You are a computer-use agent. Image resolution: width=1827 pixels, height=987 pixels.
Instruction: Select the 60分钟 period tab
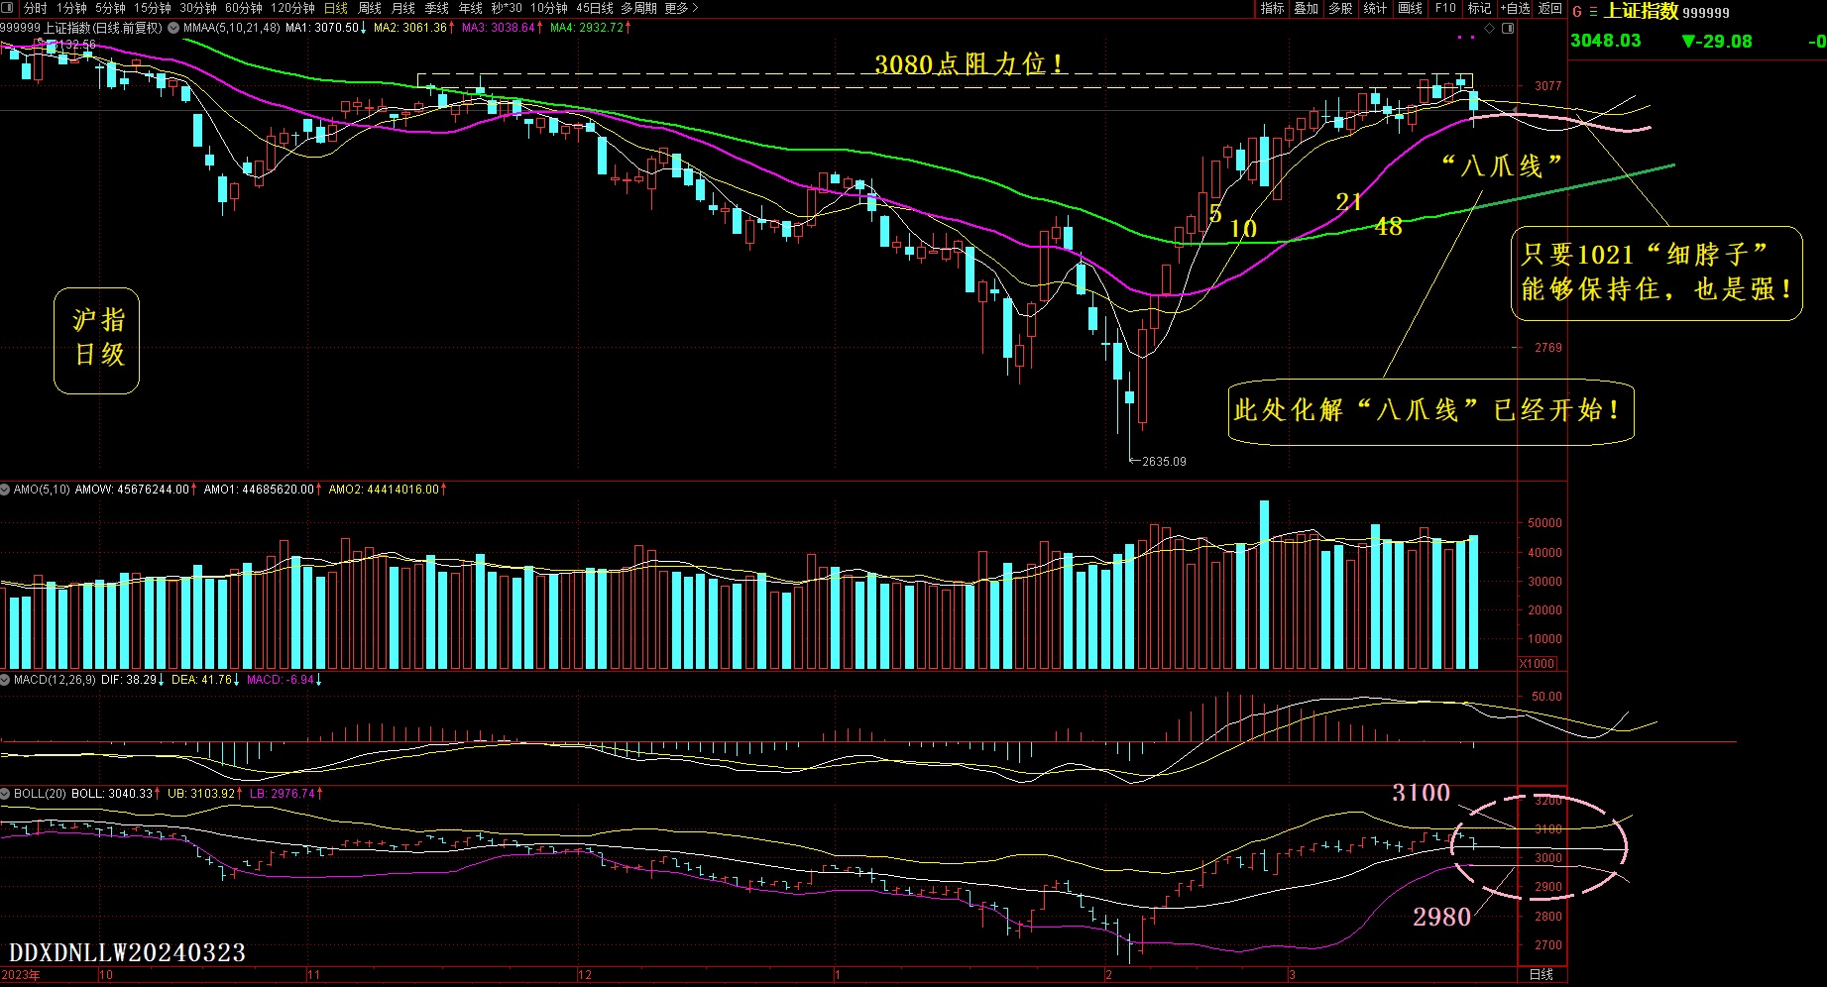click(244, 8)
